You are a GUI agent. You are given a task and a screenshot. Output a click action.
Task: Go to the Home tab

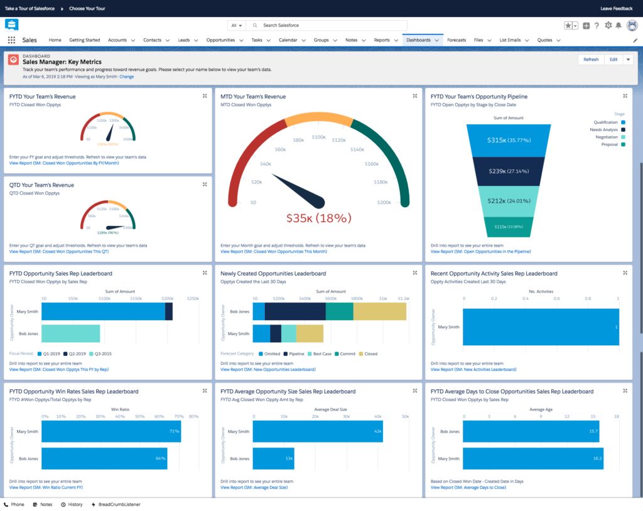55,40
